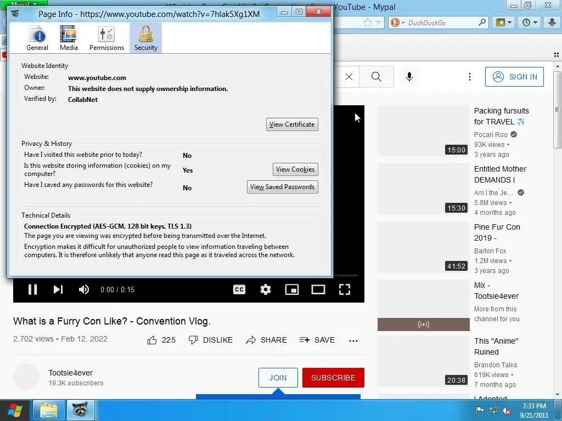Click YouTube Sign In button
Screen dimensions: 562x421
(x=514, y=77)
